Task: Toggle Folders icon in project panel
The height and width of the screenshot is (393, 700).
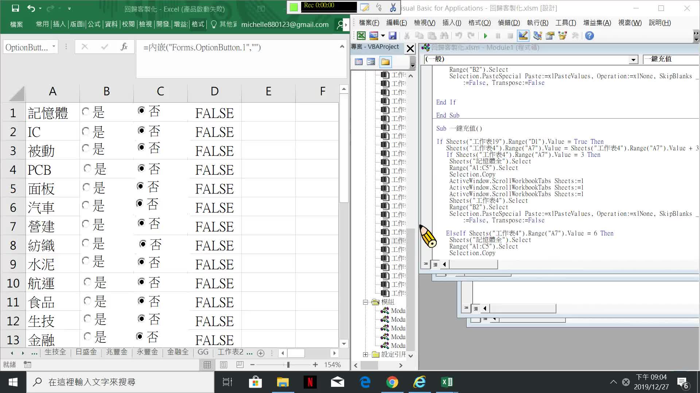Action: click(x=385, y=62)
